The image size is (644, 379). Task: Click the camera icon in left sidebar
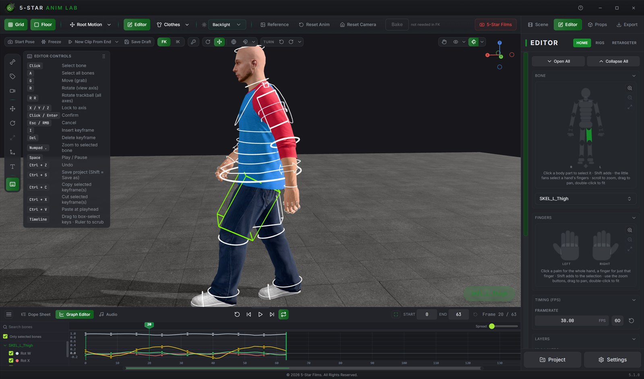click(12, 91)
